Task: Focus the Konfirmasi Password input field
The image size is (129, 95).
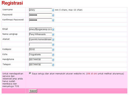Action: (x=41, y=20)
